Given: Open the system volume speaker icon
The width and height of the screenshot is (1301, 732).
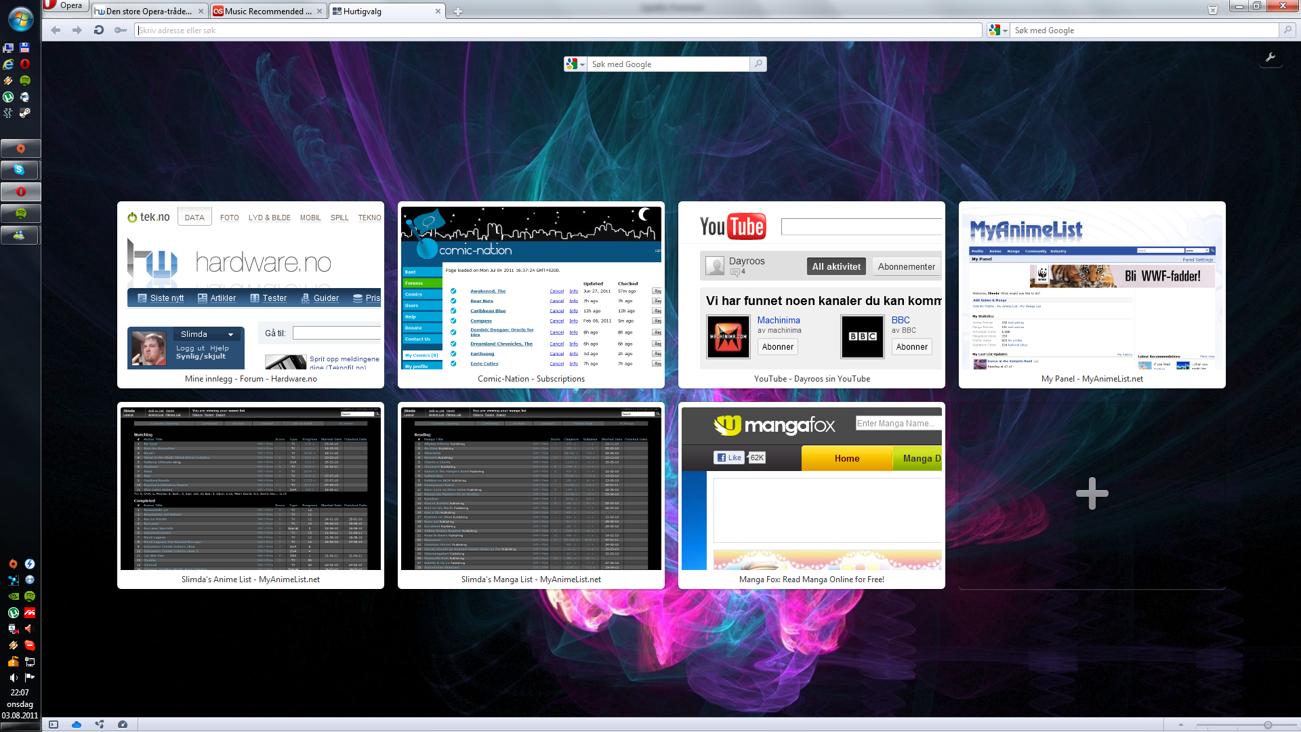Looking at the screenshot, I should point(13,678).
